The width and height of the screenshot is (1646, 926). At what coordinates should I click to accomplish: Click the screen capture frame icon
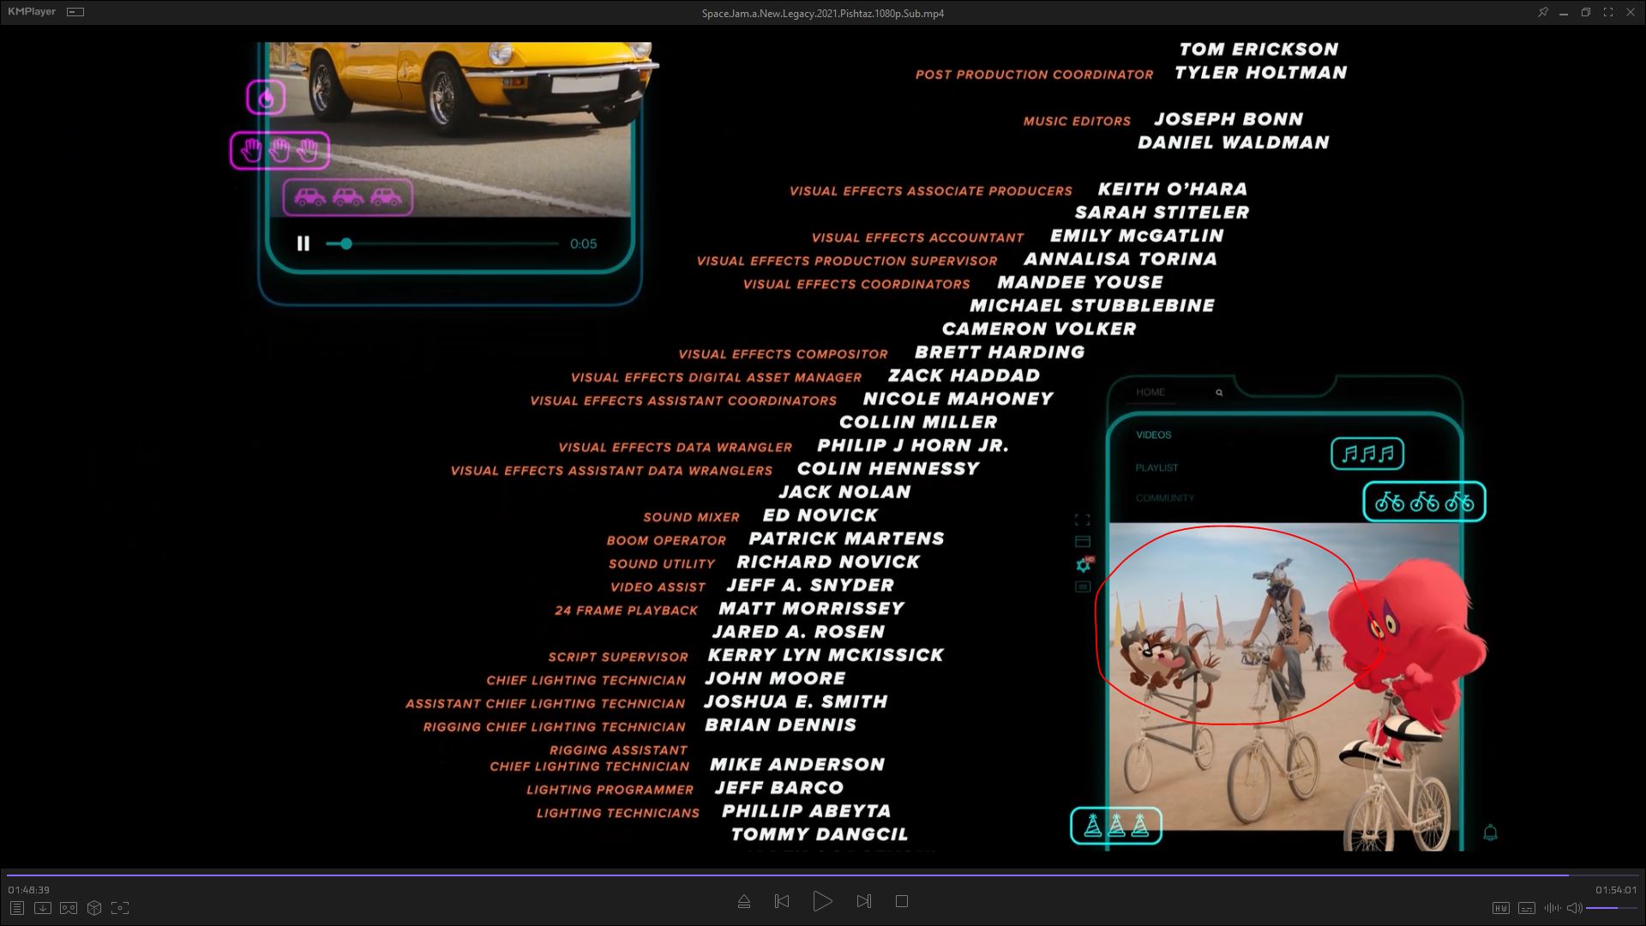pyautogui.click(x=120, y=908)
